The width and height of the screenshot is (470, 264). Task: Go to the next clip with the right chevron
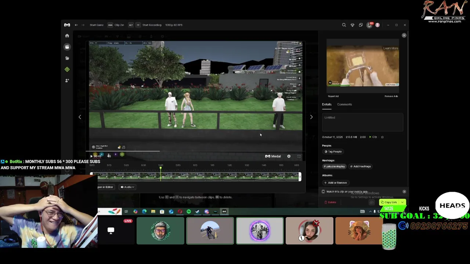click(311, 117)
